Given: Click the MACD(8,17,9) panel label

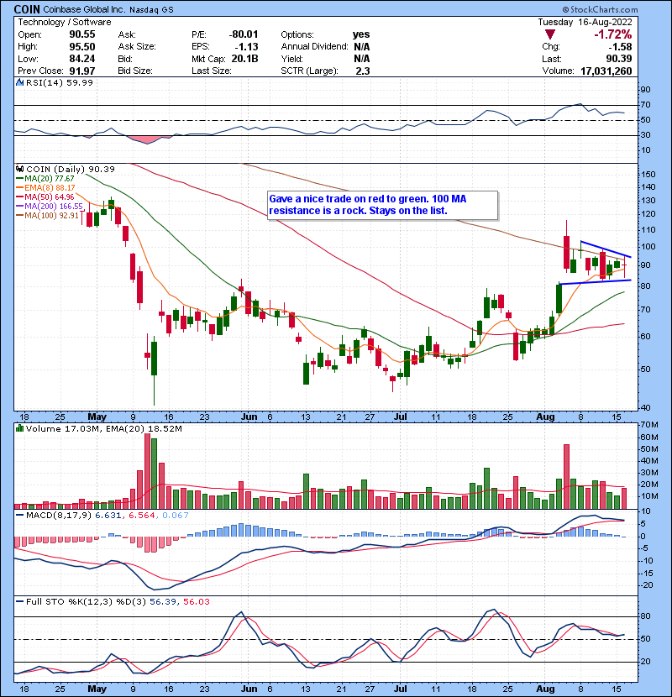Looking at the screenshot, I should coord(59,516).
